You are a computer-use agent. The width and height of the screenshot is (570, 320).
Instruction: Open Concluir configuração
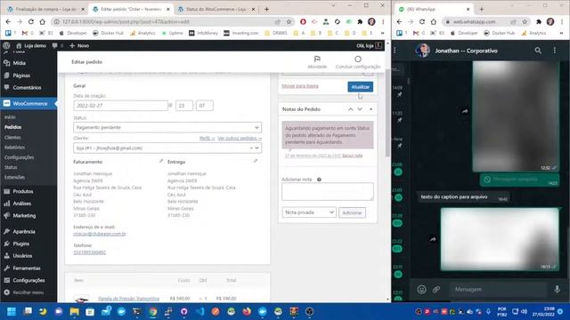tap(358, 62)
